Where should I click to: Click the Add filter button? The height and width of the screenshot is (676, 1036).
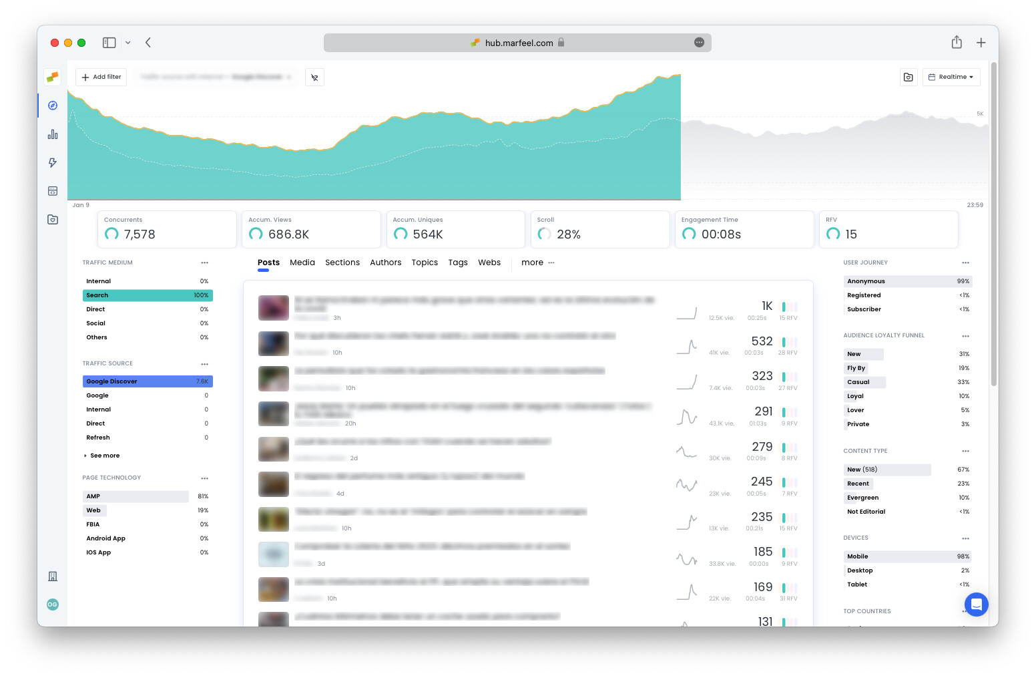[101, 77]
